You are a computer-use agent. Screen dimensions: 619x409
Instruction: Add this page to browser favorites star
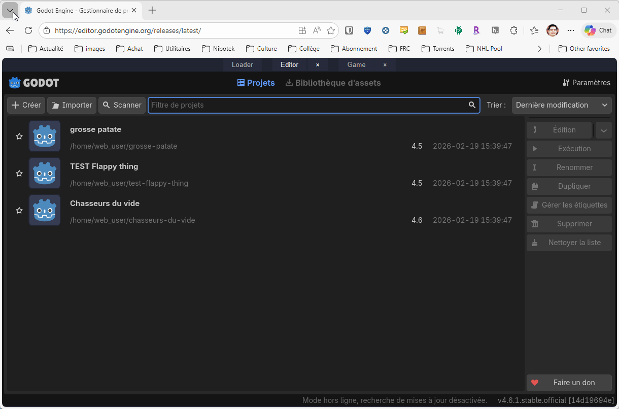(331, 30)
